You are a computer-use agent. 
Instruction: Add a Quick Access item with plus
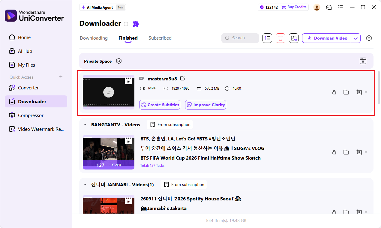coord(61,77)
